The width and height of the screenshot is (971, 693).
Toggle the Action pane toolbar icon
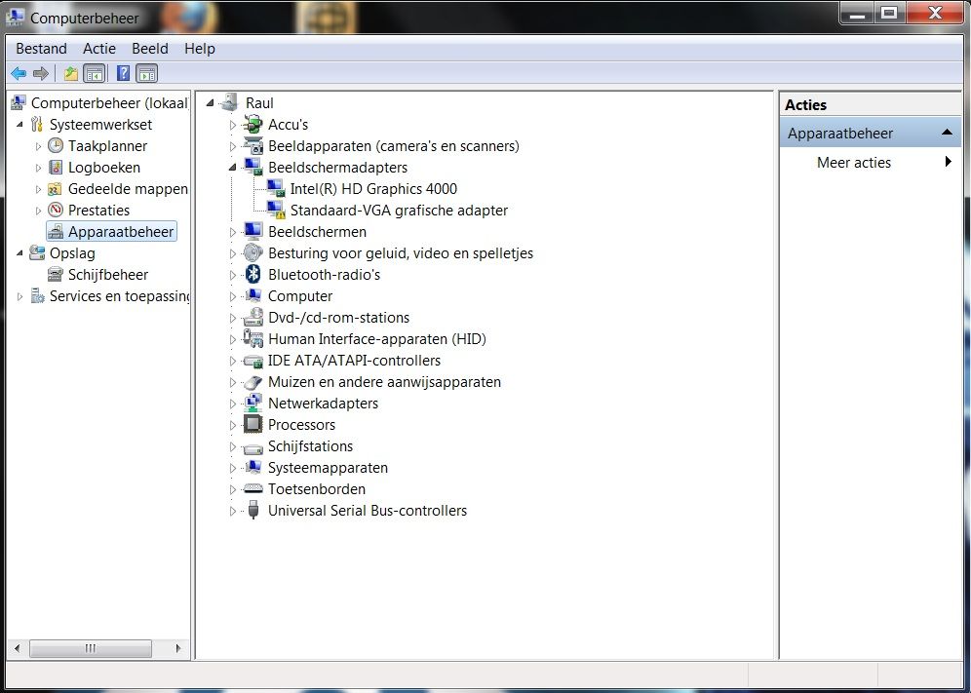pyautogui.click(x=147, y=74)
